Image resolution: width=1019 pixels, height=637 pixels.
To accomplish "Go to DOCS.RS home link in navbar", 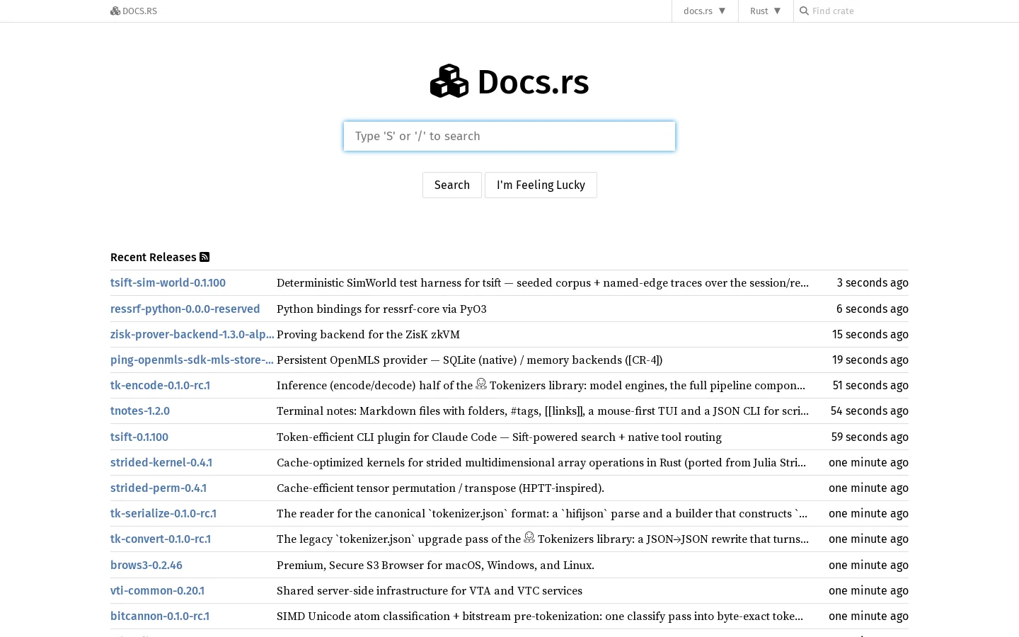I will pos(134,11).
